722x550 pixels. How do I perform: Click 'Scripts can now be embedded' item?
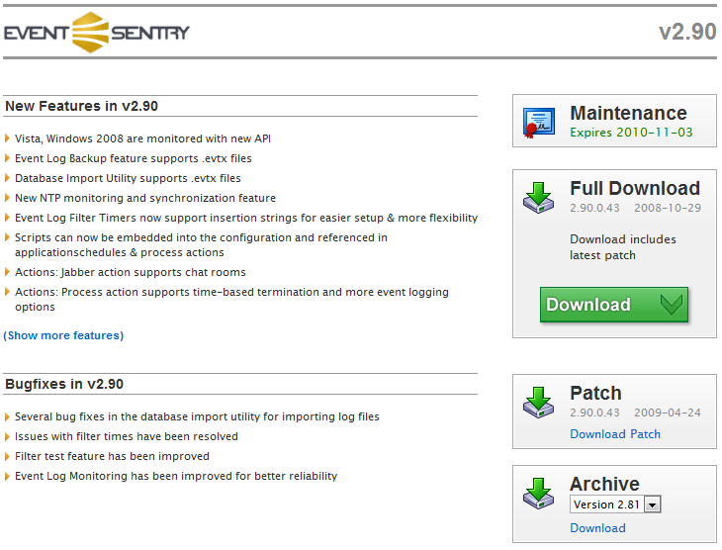[x=201, y=245]
